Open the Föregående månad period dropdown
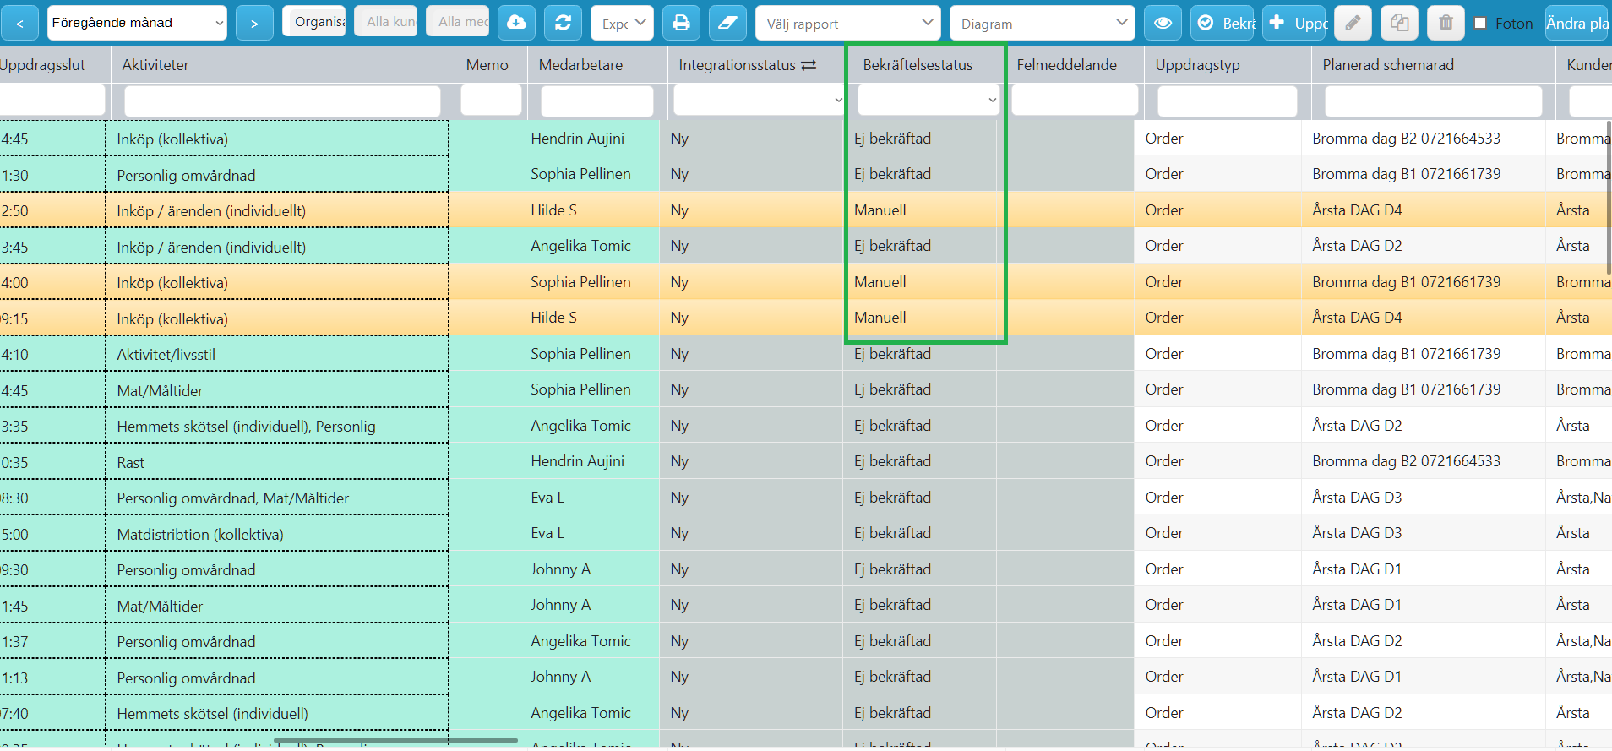The height and width of the screenshot is (751, 1612). click(x=137, y=23)
